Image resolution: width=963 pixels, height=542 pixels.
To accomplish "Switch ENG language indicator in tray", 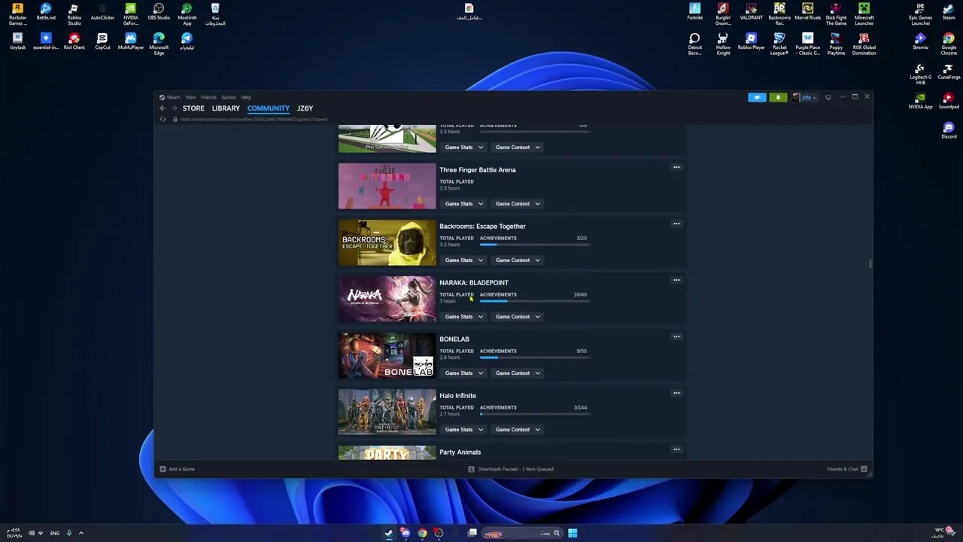I will pyautogui.click(x=55, y=533).
